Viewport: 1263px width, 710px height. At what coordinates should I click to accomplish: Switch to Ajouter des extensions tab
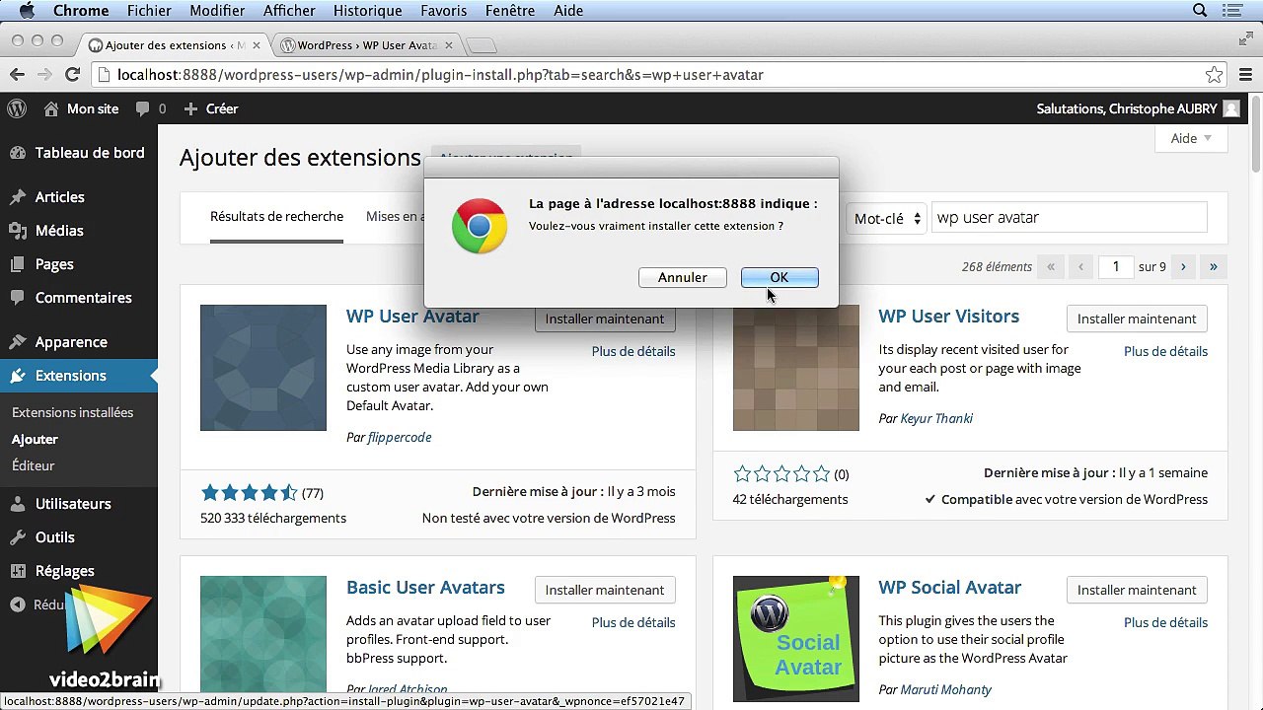pyautogui.click(x=174, y=45)
